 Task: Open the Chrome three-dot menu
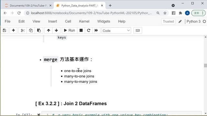point(203,13)
